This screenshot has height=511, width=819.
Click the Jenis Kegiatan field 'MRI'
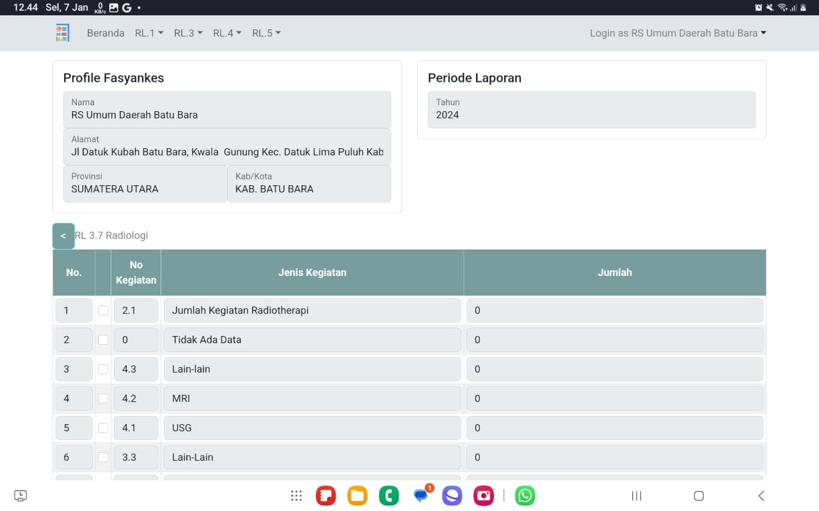312,399
